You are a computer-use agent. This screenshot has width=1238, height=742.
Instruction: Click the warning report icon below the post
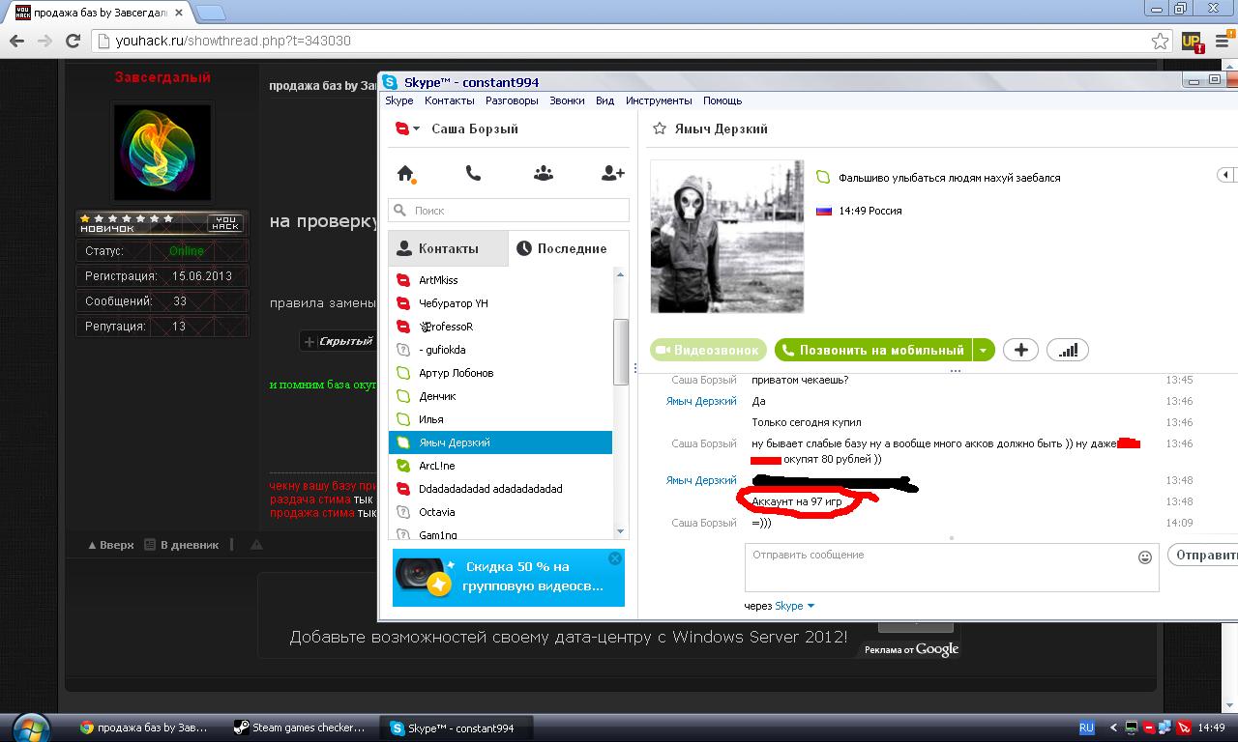tap(256, 545)
